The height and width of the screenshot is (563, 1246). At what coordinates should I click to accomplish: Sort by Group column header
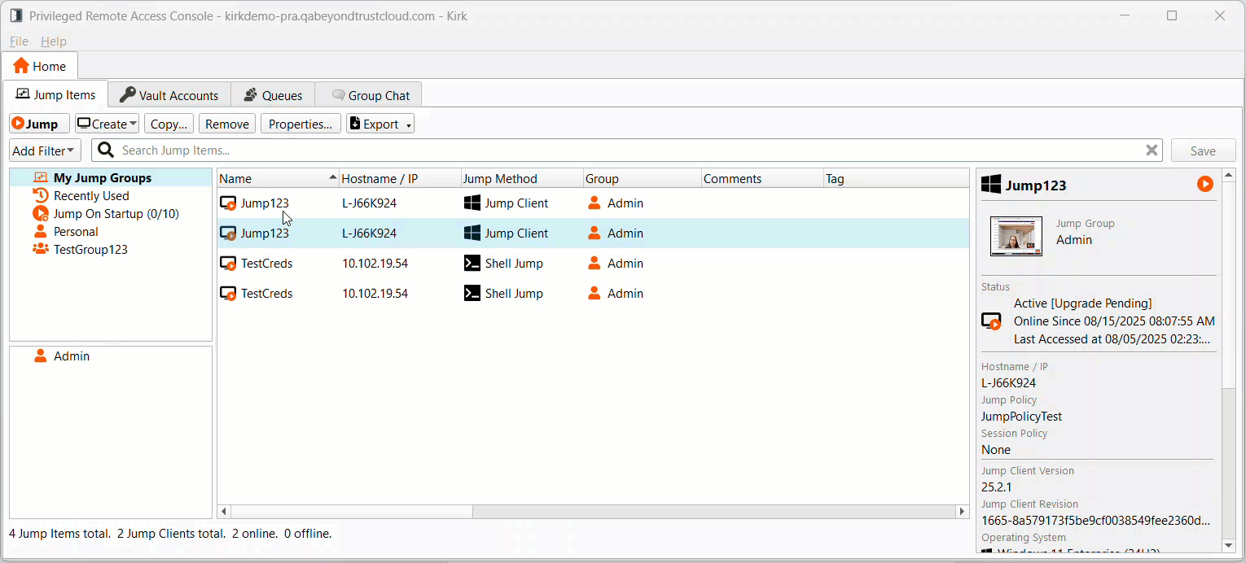coord(643,178)
